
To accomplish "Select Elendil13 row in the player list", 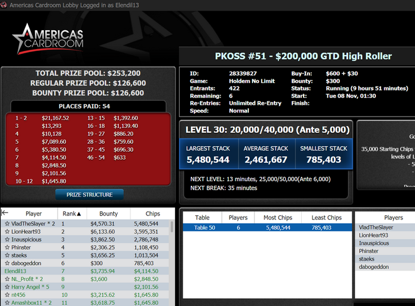I will [85, 271].
